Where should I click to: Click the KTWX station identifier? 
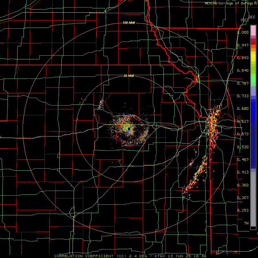[160, 256]
